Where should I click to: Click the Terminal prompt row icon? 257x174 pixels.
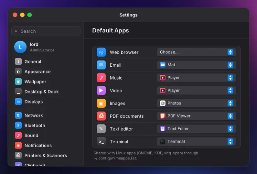101,142
